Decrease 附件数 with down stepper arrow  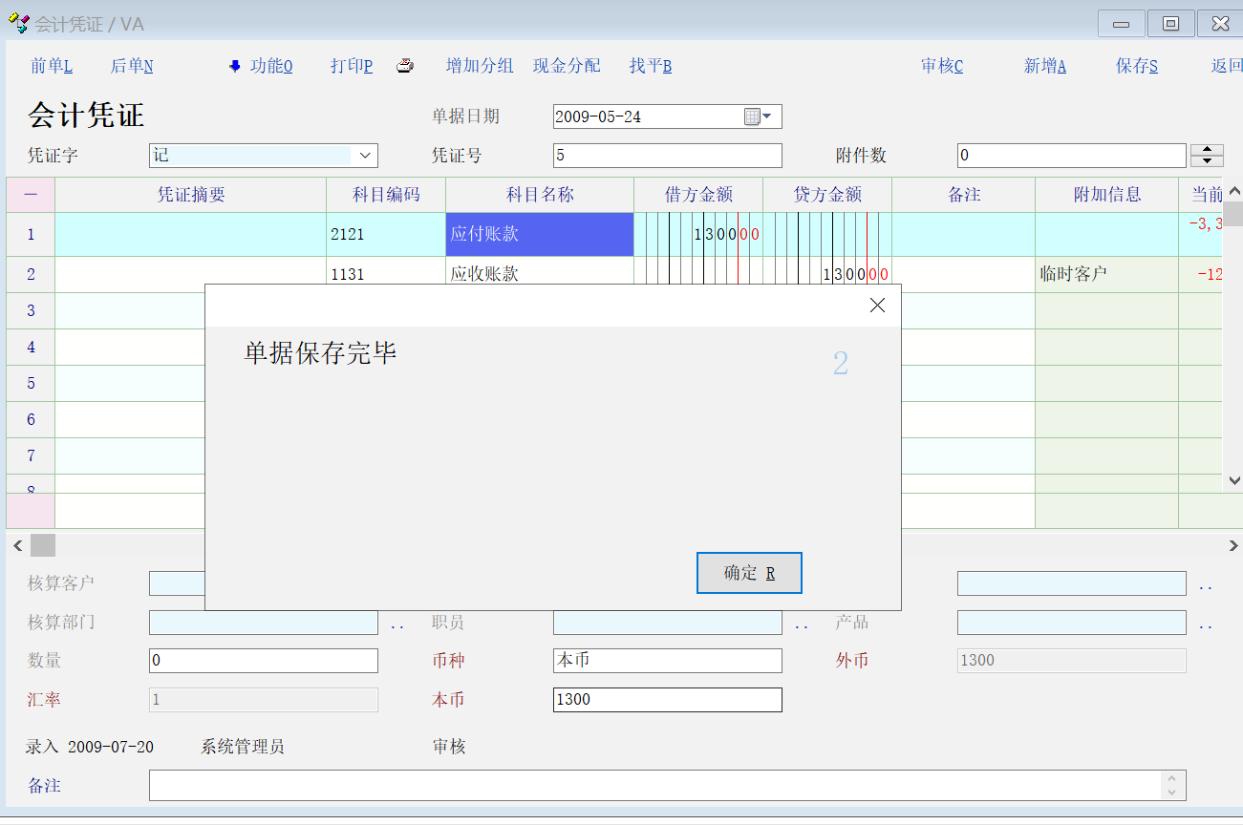(1208, 161)
